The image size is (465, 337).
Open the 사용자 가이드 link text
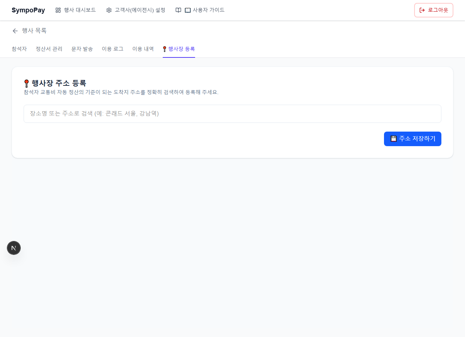(209, 10)
